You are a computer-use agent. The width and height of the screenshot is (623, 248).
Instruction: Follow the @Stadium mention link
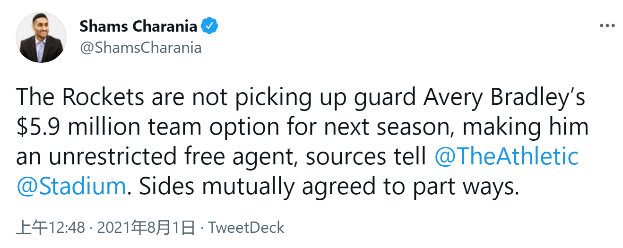(x=71, y=186)
